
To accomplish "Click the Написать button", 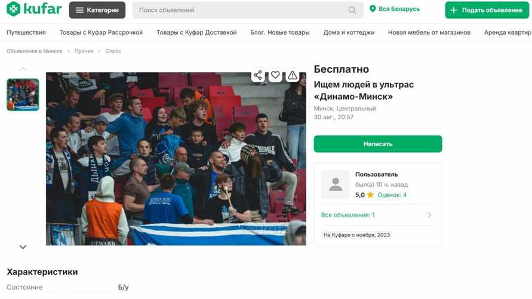I will (x=378, y=144).
